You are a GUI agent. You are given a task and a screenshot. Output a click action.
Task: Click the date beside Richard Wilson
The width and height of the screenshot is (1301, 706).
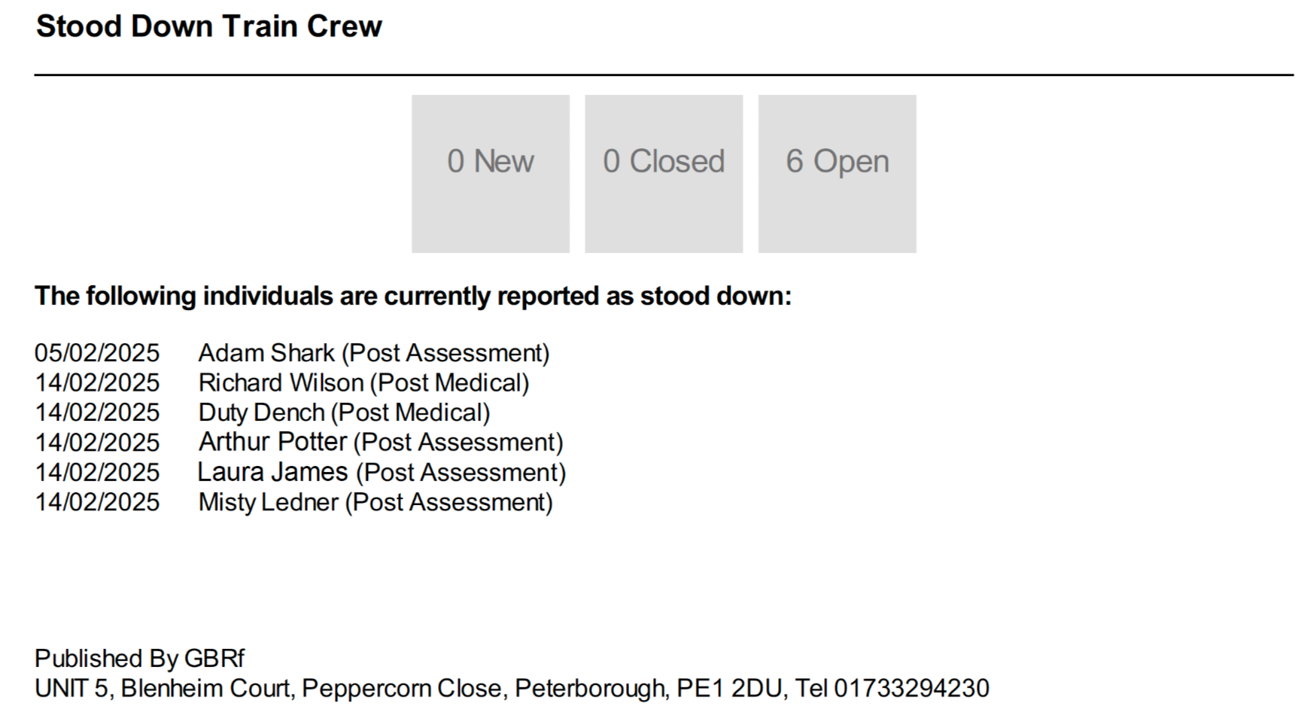click(x=97, y=383)
